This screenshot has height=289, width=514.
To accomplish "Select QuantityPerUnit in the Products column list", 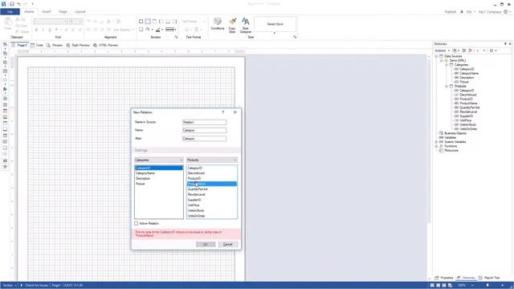I will coord(212,189).
